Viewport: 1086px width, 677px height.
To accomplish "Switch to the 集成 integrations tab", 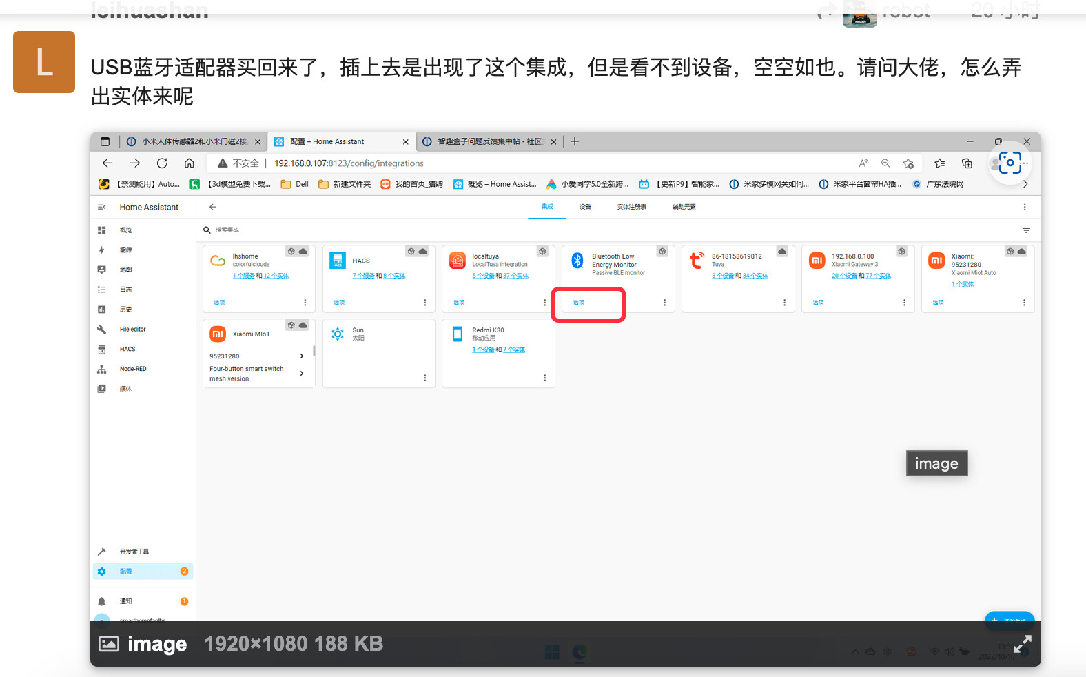I will click(x=547, y=207).
